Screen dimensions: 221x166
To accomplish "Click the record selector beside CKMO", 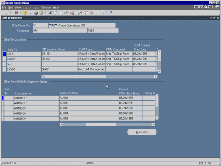I will 4,69.
